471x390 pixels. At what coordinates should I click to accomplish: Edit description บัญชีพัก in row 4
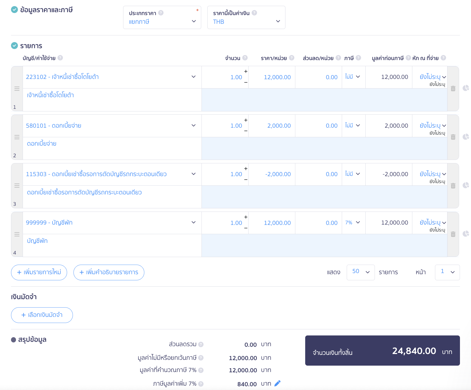pyautogui.click(x=112, y=245)
